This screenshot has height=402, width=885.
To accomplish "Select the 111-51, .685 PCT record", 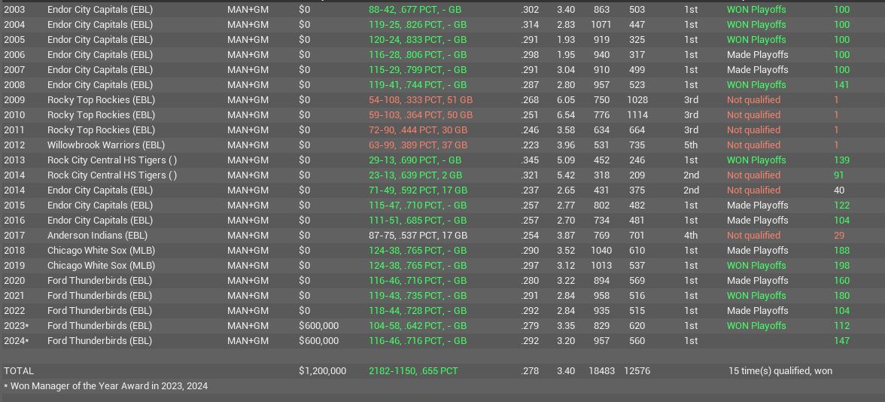I will point(418,220).
